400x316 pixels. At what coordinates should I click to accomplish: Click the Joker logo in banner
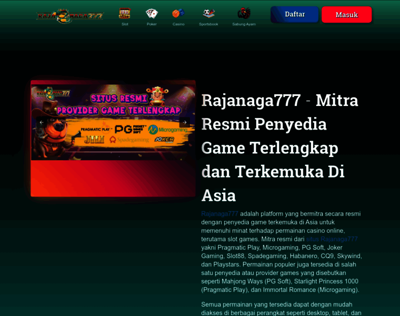pos(164,140)
